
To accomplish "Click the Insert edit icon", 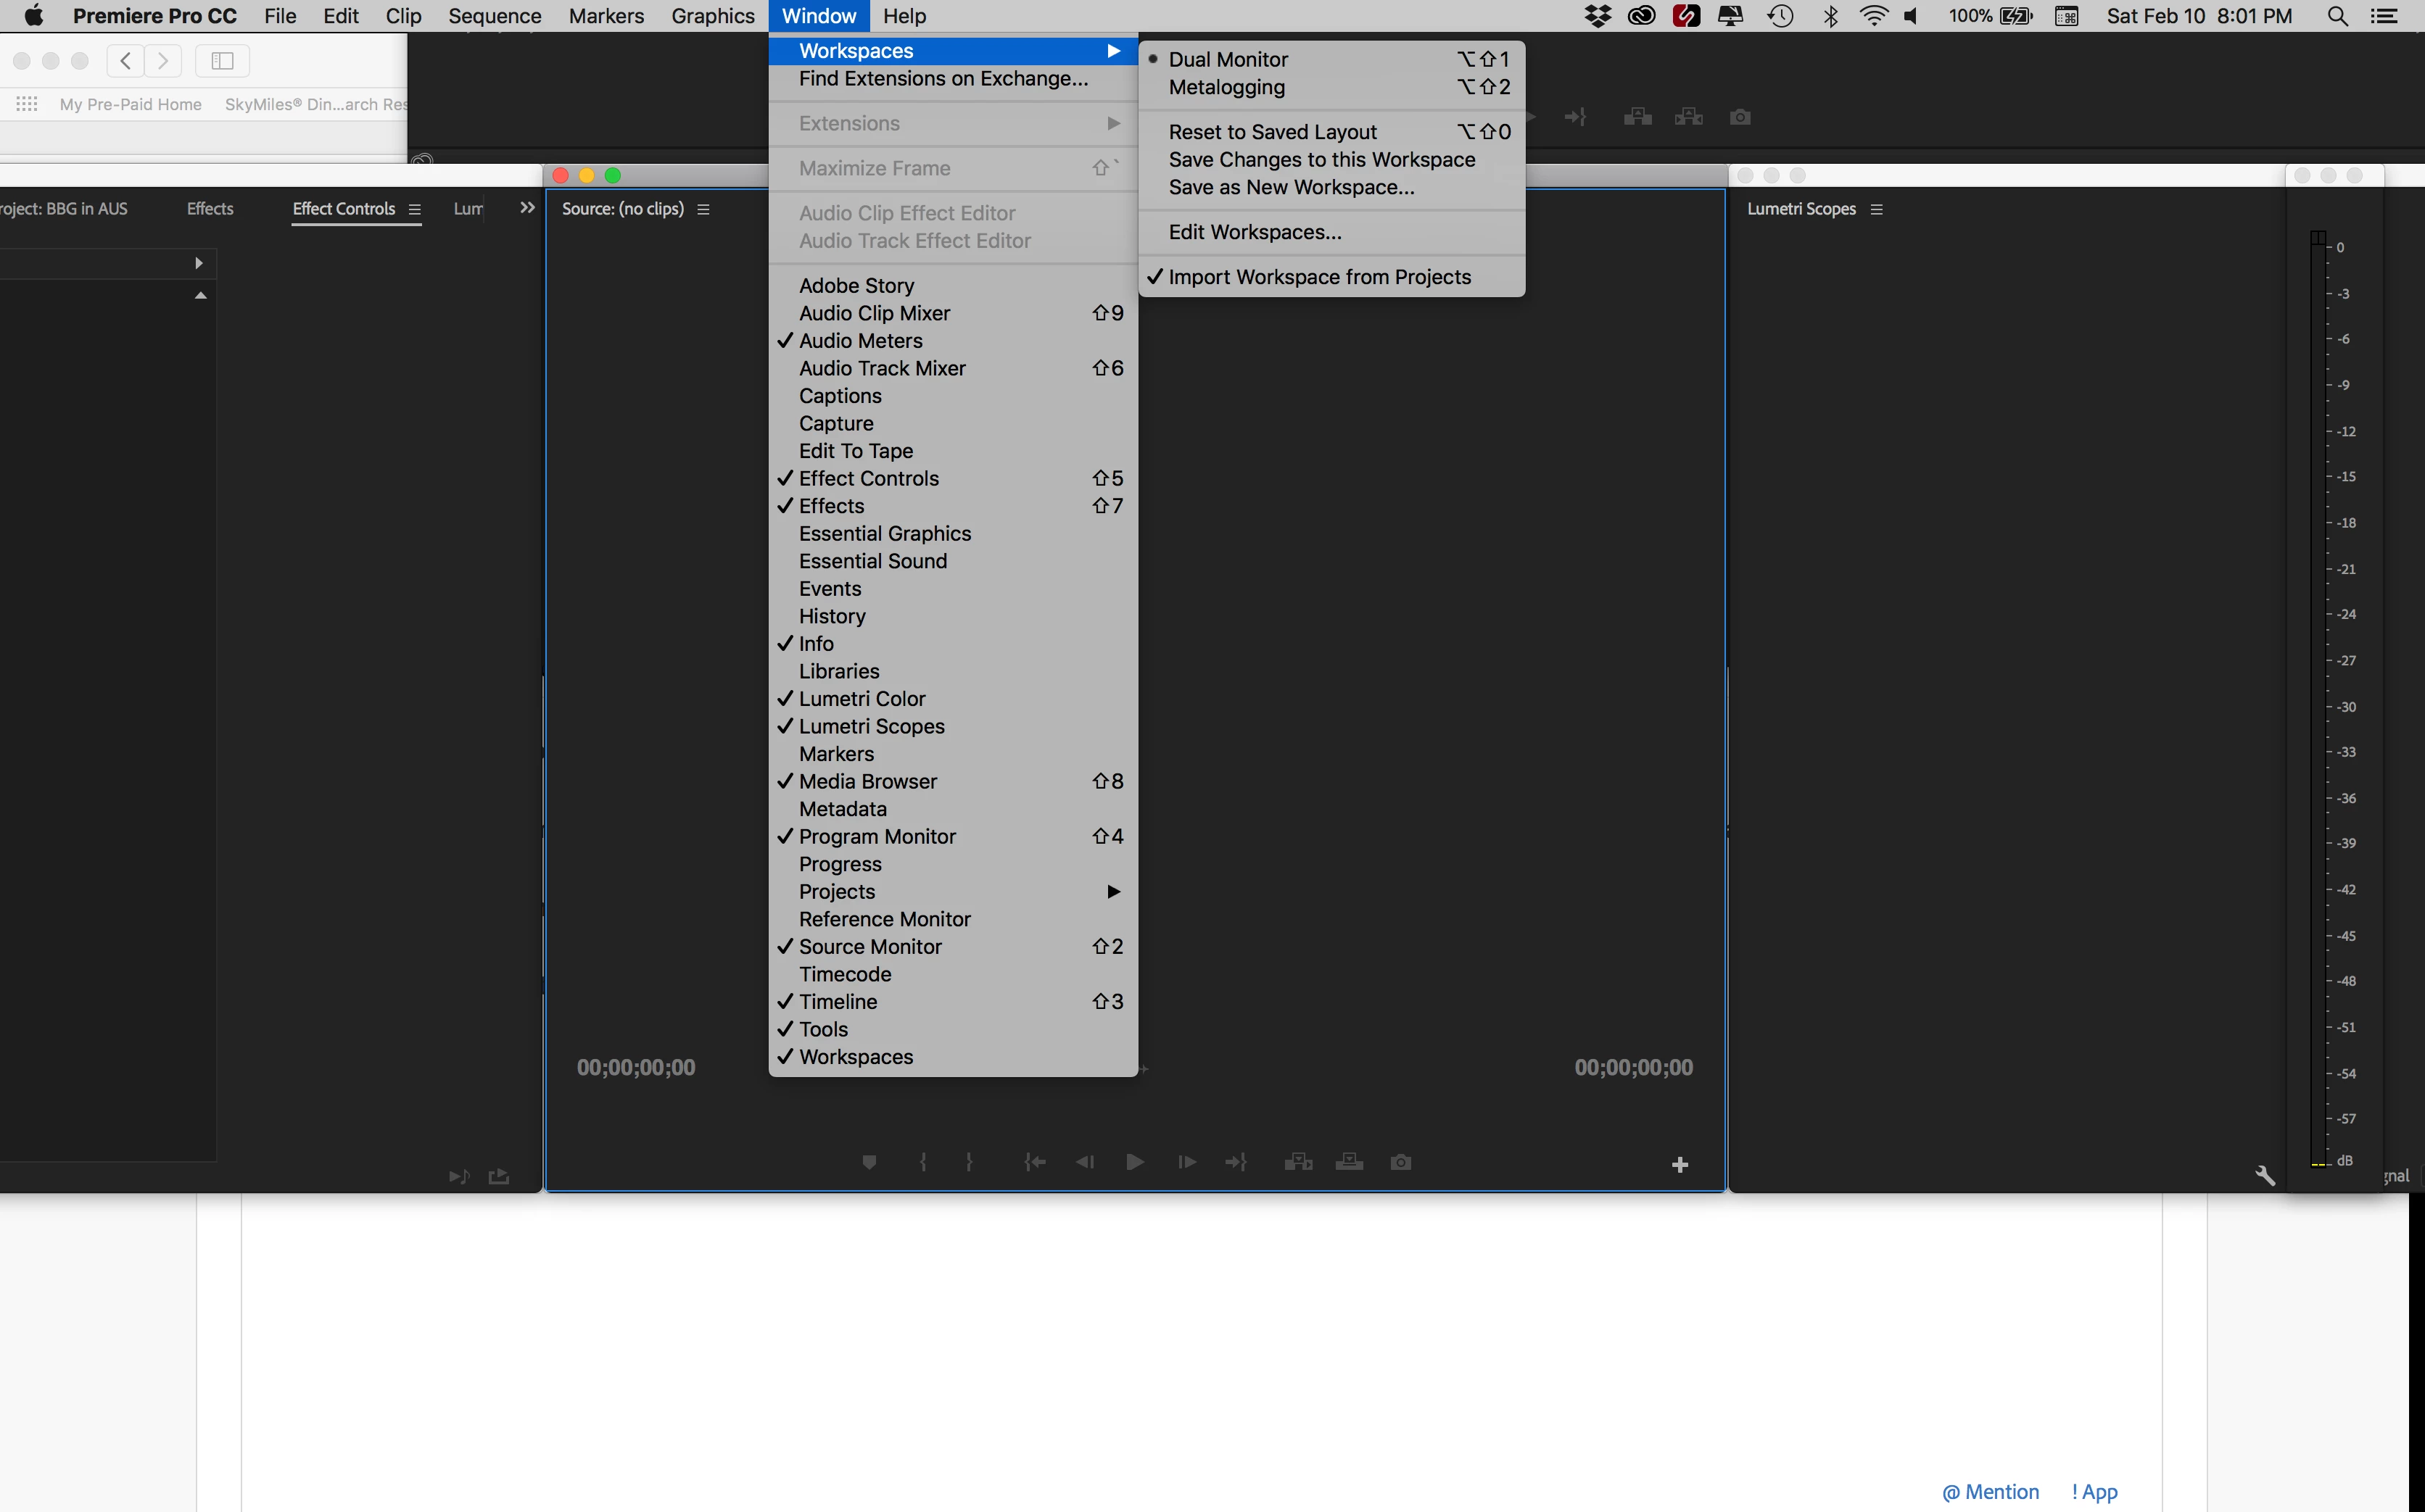I will tap(1297, 1162).
